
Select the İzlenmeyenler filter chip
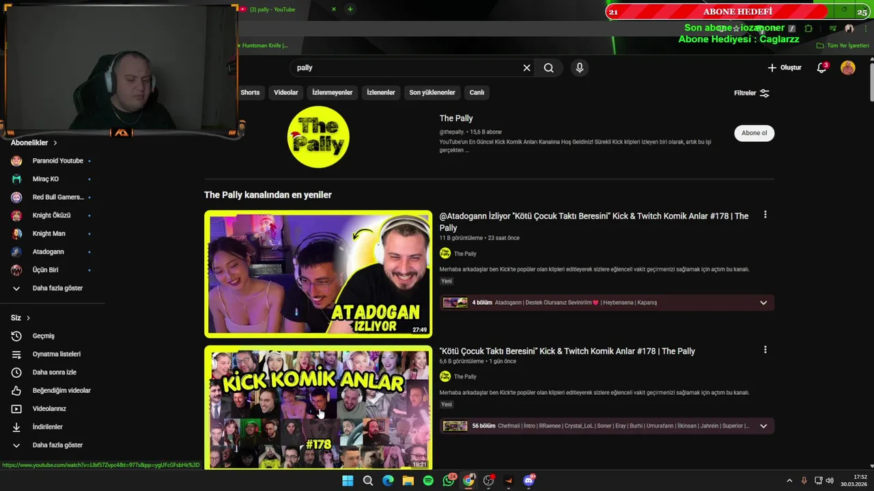pos(333,93)
